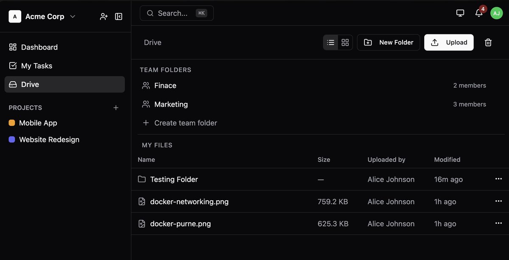Click the Acme Corp logo avatar
Viewport: 509px width, 260px height.
point(15,17)
